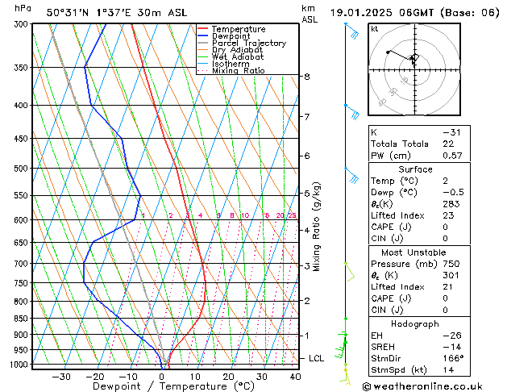This screenshot has height=392, width=507.
Task: Click the LCL label on the altitude axis
Action: [318, 358]
